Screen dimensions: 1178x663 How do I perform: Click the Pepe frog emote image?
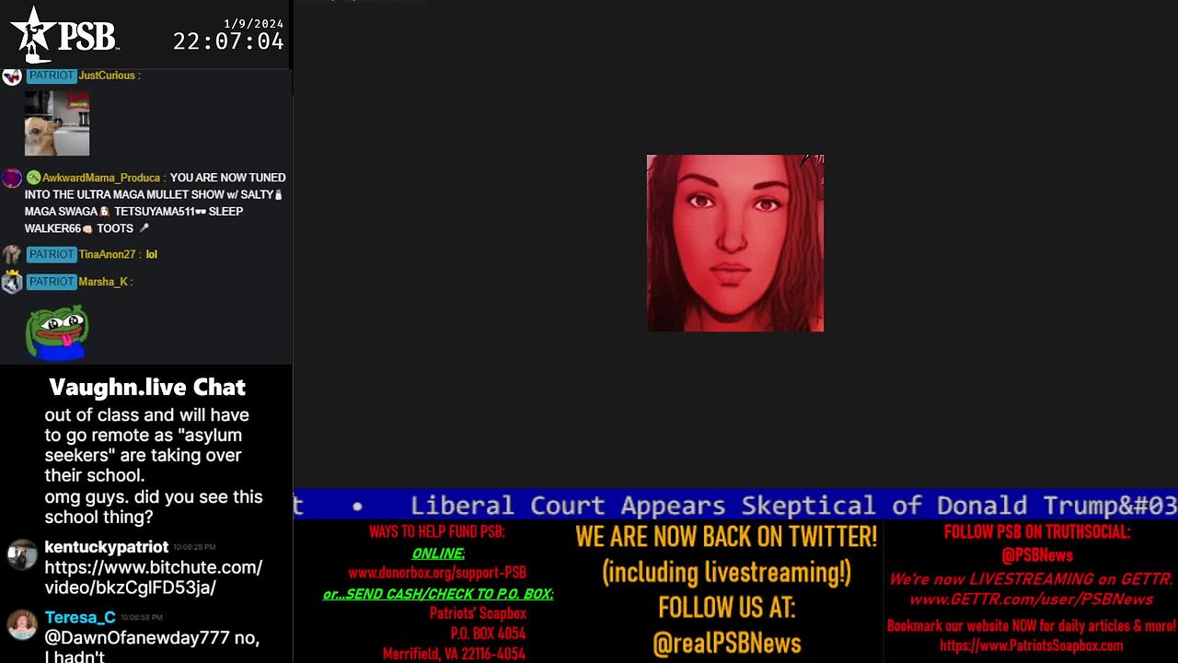coord(57,332)
